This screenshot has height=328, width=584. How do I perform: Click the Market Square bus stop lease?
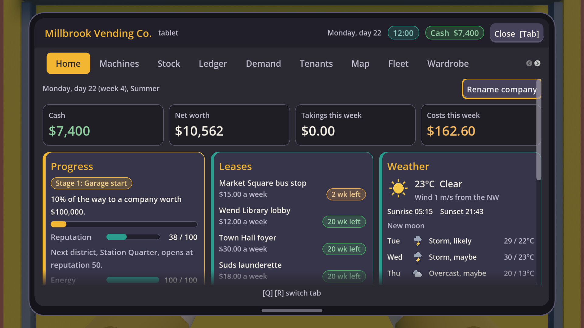pyautogui.click(x=292, y=189)
